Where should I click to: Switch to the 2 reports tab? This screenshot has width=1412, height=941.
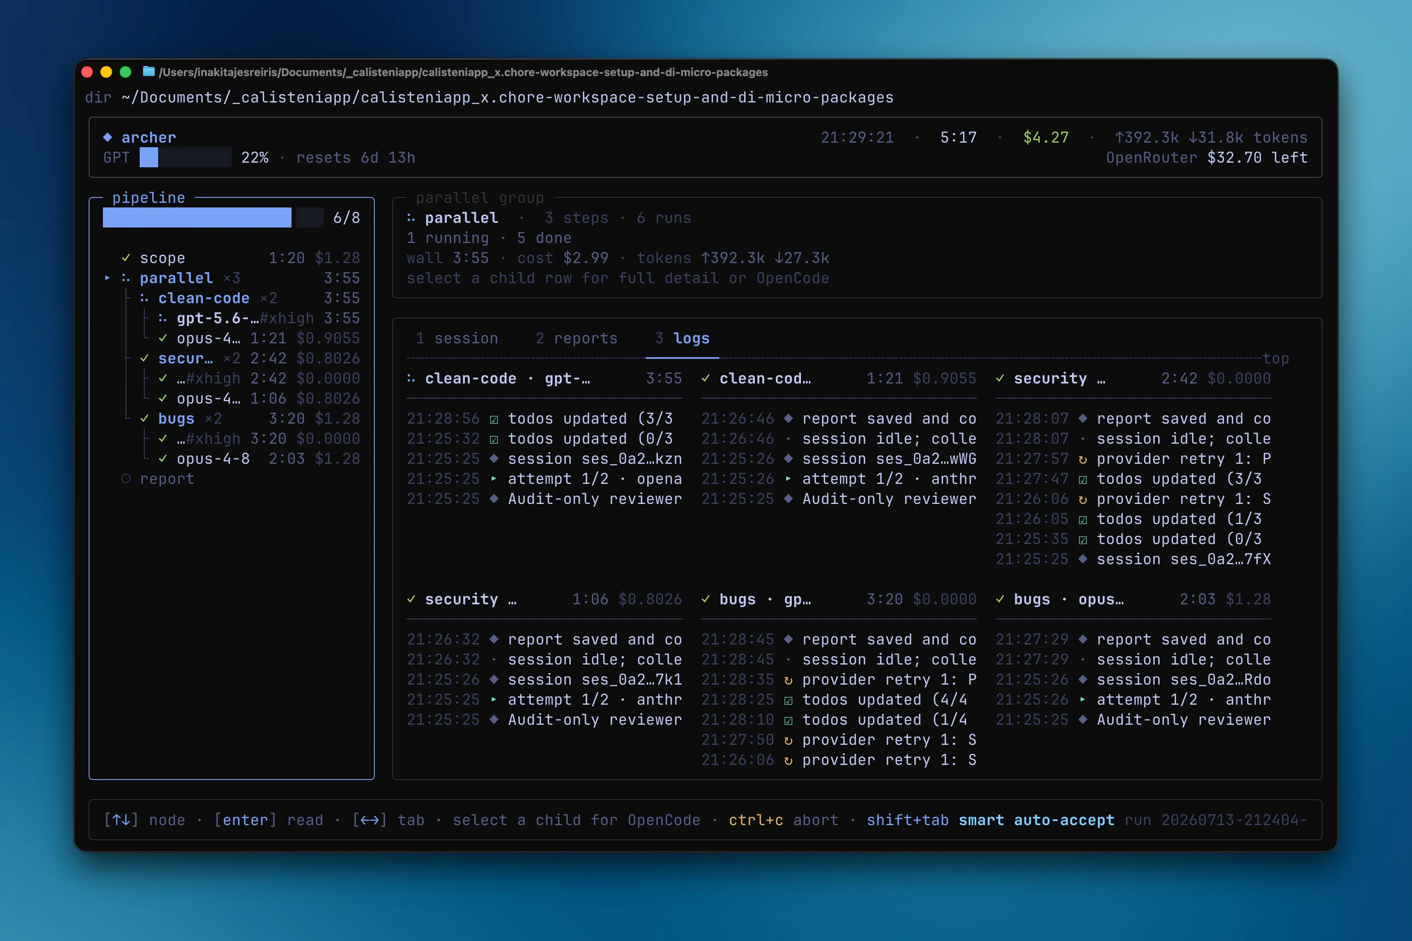577,338
